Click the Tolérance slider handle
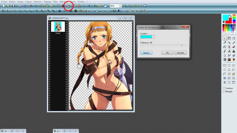The width and height of the screenshot is (237, 133). 182,45
